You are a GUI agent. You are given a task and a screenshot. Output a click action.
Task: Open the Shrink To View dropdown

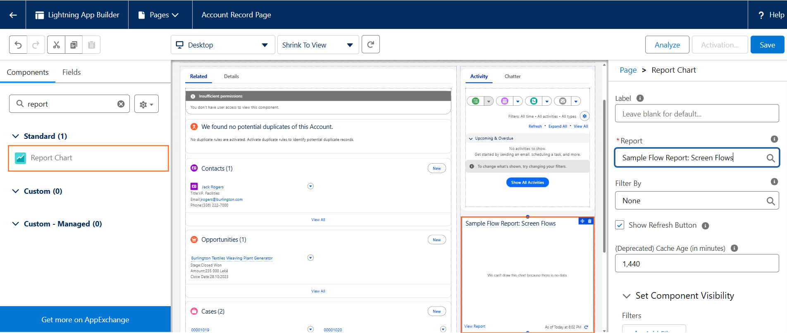318,45
